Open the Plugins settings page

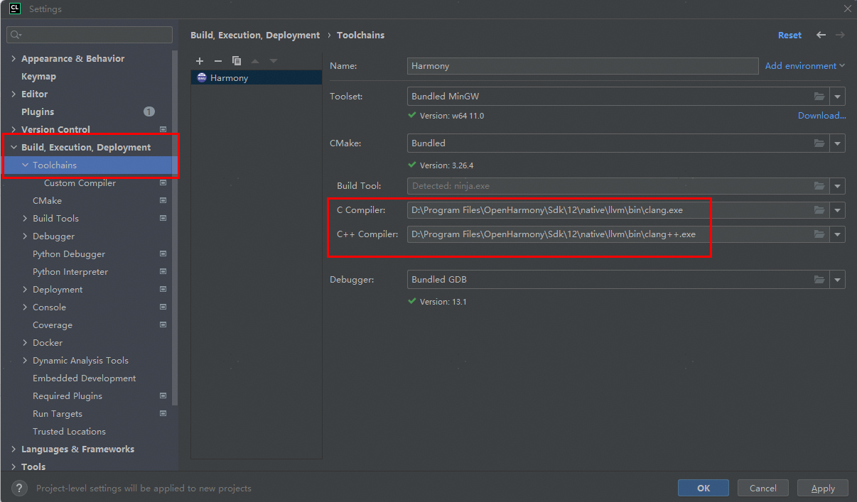point(38,112)
